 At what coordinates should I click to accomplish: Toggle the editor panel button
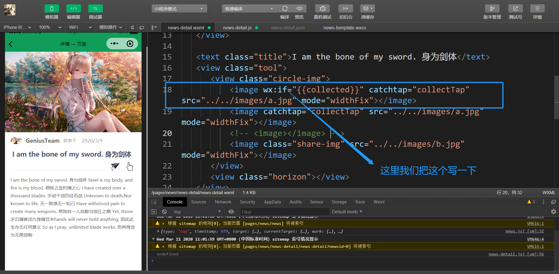(x=73, y=9)
